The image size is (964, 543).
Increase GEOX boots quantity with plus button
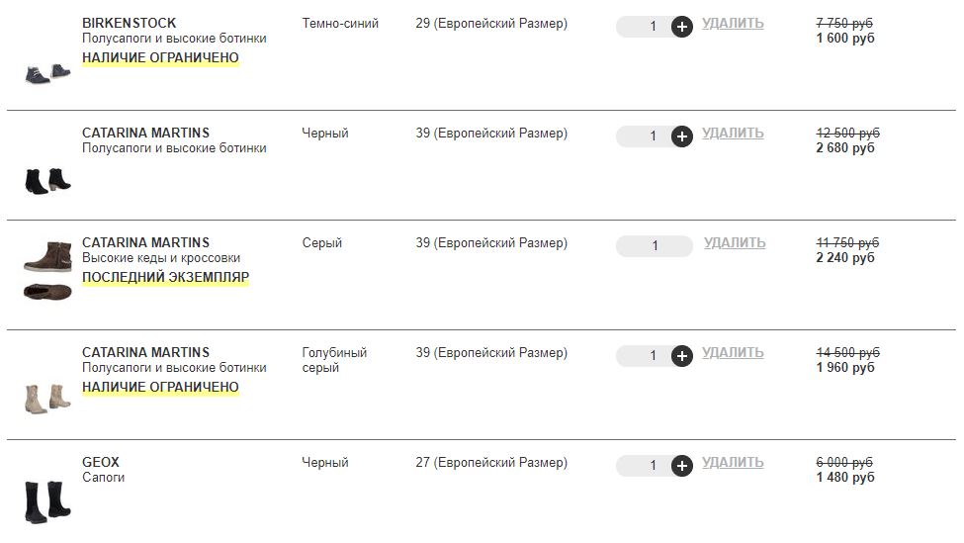pos(682,466)
